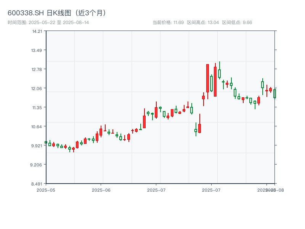Select the 8.491 bottom y-axis label

point(37,184)
